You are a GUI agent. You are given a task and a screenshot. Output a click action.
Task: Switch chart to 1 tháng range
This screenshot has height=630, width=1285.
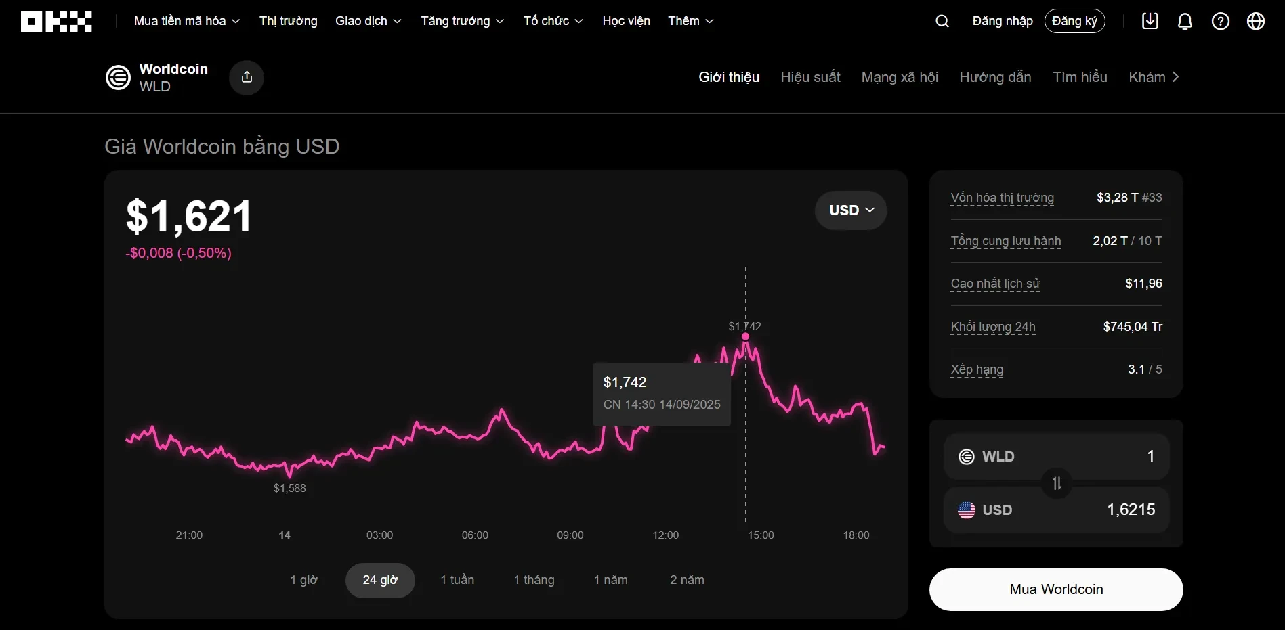[534, 580]
